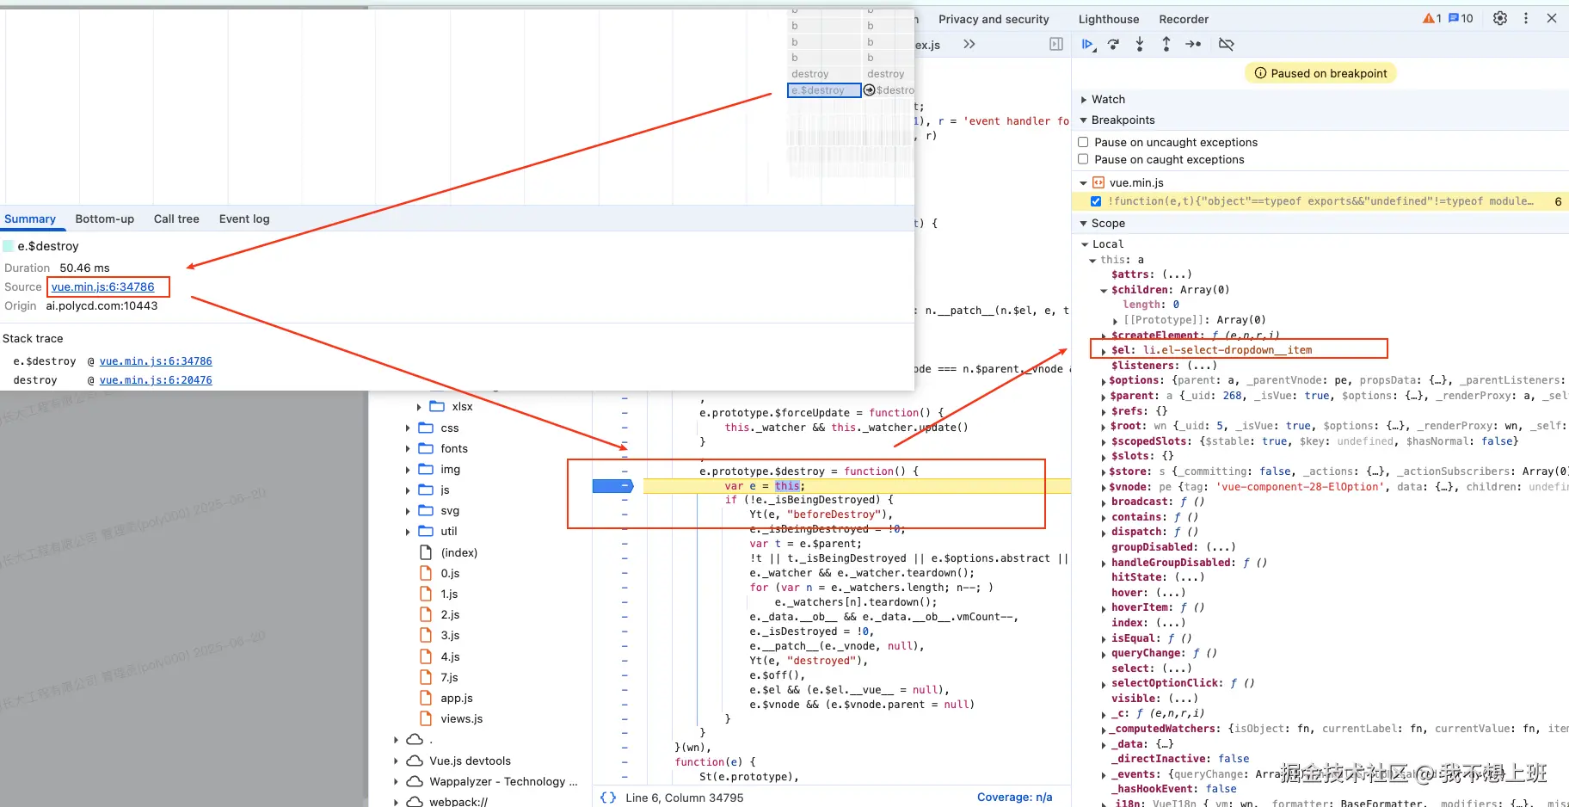Click the Line 6, Column 34795 status text
The image size is (1569, 807).
click(685, 798)
